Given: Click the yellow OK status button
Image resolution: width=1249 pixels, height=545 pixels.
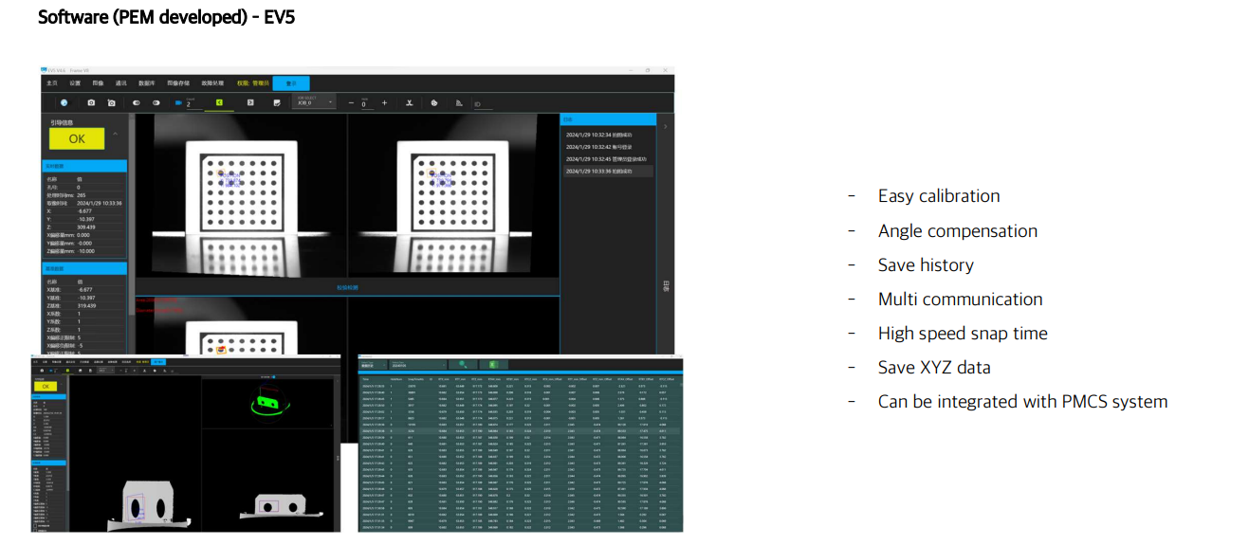Looking at the screenshot, I should point(77,138).
